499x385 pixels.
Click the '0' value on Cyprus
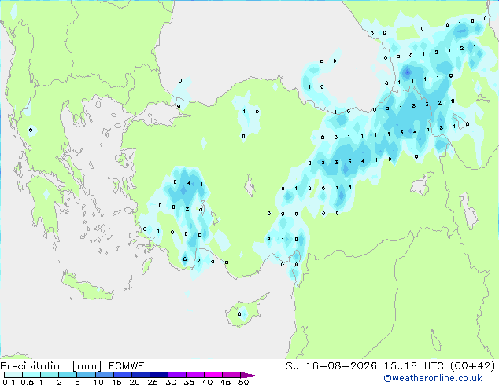[239, 314]
